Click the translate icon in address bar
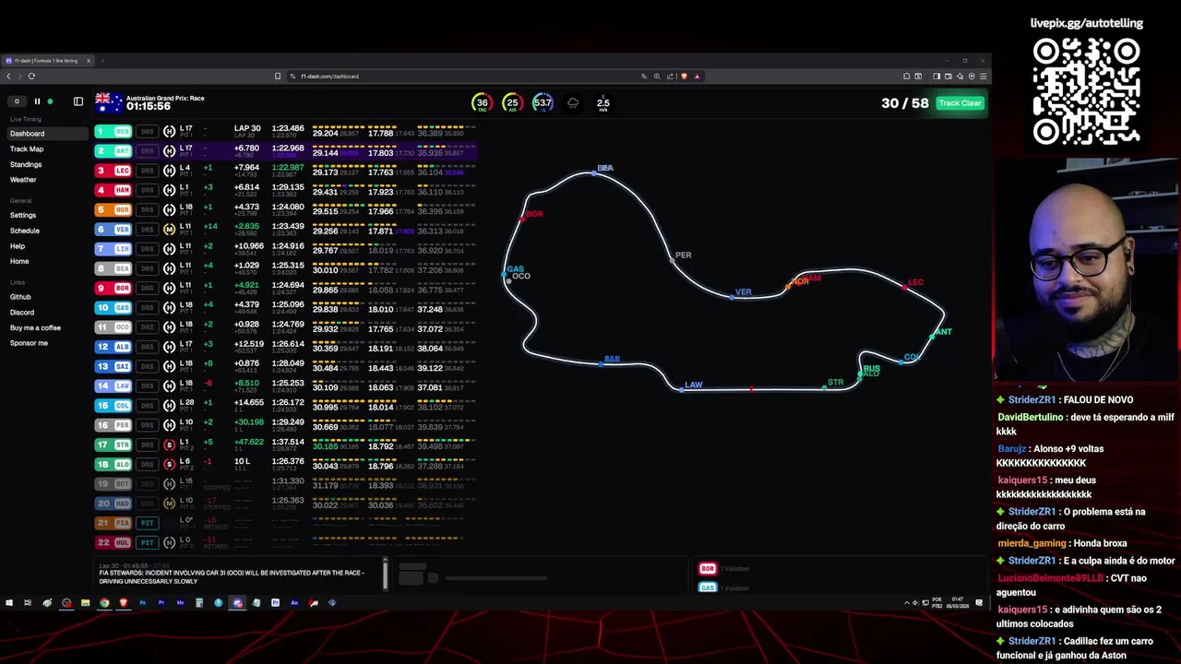Viewport: 1181px width, 664px height. 644,77
